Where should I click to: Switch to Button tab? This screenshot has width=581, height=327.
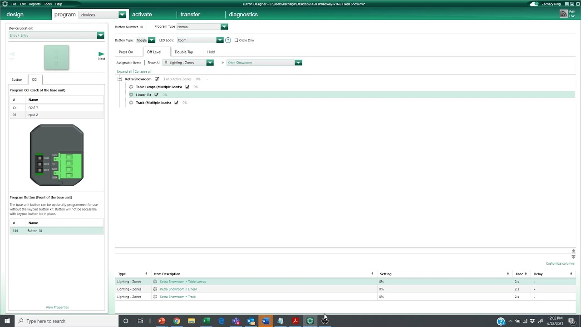(17, 79)
